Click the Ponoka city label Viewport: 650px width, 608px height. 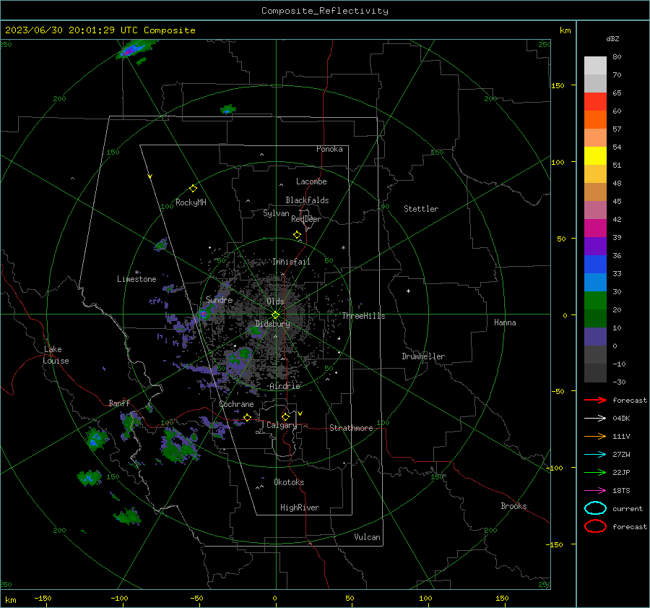[329, 149]
